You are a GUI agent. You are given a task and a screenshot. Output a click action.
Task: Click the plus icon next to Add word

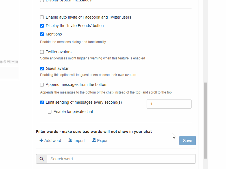pos(41,140)
